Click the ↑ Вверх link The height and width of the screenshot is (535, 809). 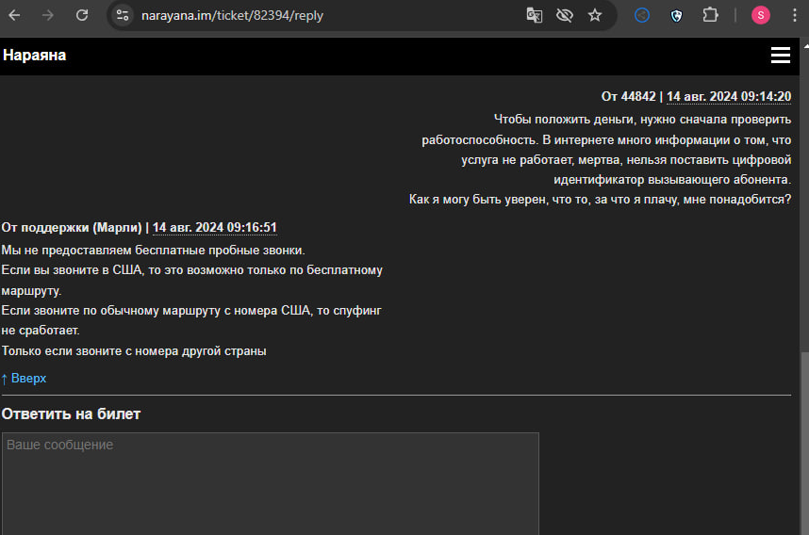coord(25,379)
